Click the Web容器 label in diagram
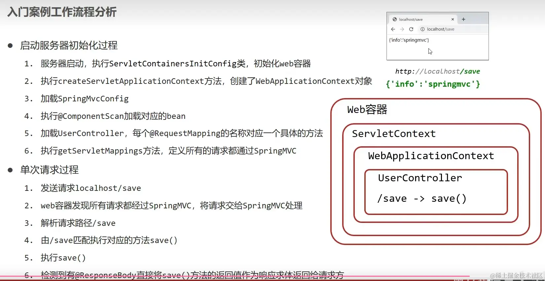545x281 pixels. click(367, 110)
